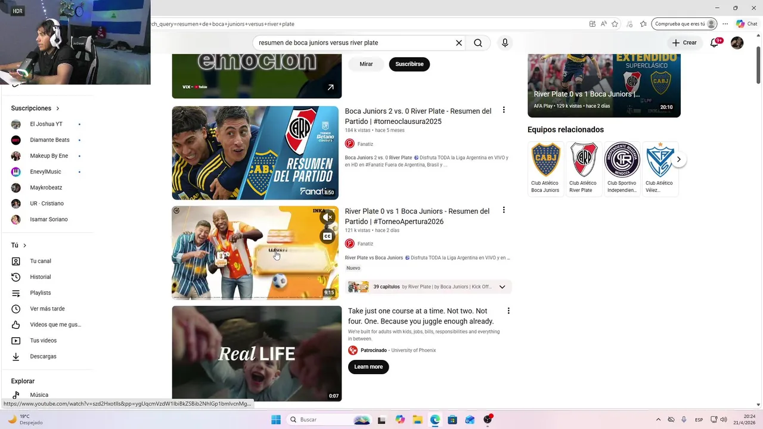Open AFA Play Superclásico extendido video
The image size is (763, 429).
[x=604, y=85]
